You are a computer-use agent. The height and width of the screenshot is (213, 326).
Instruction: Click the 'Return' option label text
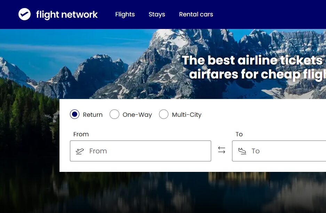coord(93,115)
